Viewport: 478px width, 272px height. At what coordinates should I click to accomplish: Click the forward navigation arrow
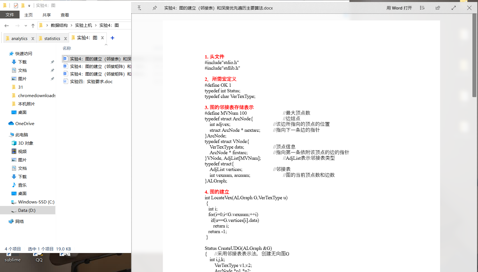click(x=17, y=25)
